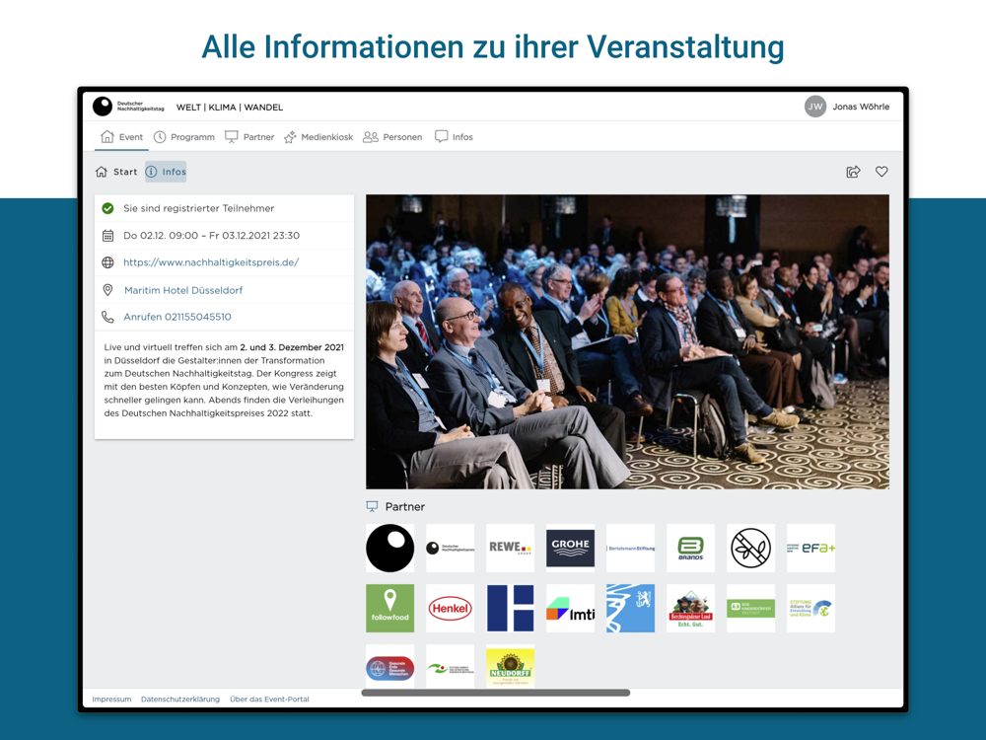Open Maritim Hotel Düsseldorf location link
This screenshot has height=740, width=986.
183,290
